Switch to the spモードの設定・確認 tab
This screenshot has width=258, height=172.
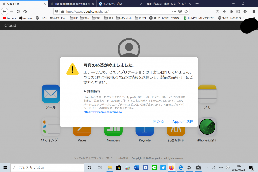tap(169, 4)
